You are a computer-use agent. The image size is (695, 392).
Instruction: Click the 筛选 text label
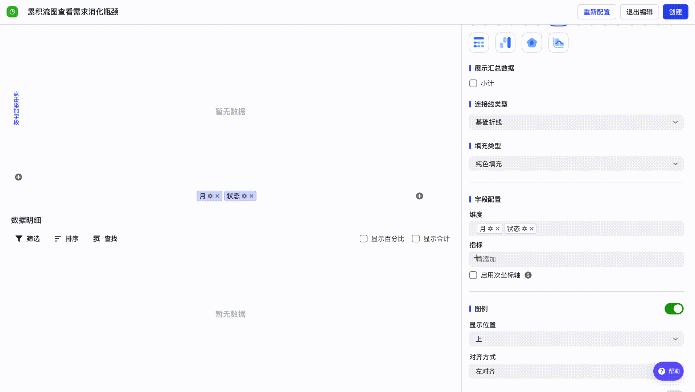tap(33, 239)
